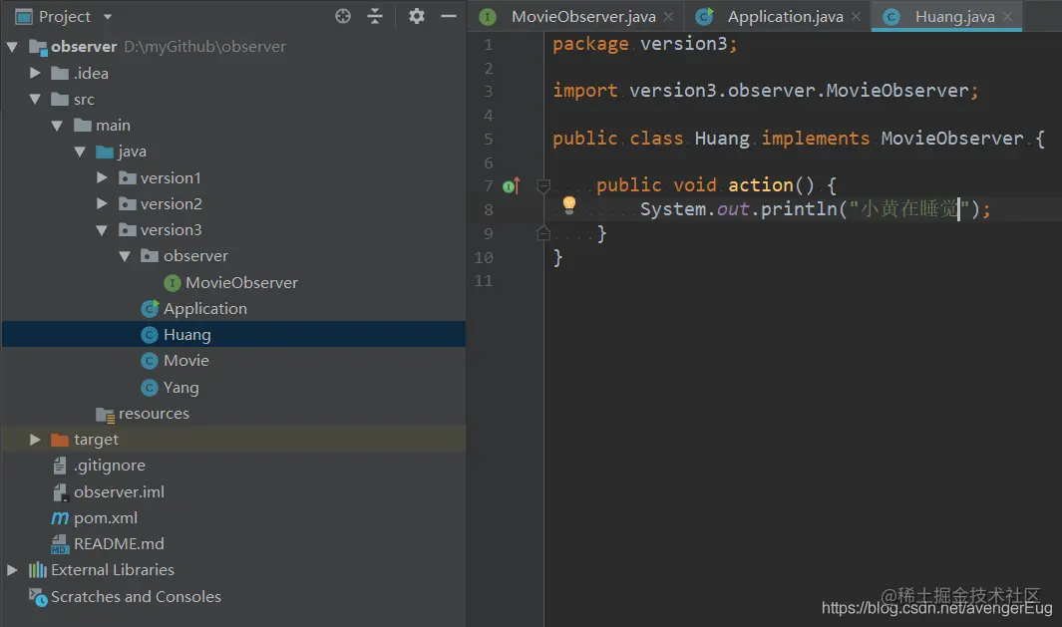Image resolution: width=1062 pixels, height=627 pixels.
Task: Click the observer.iml file icon
Action: point(60,492)
